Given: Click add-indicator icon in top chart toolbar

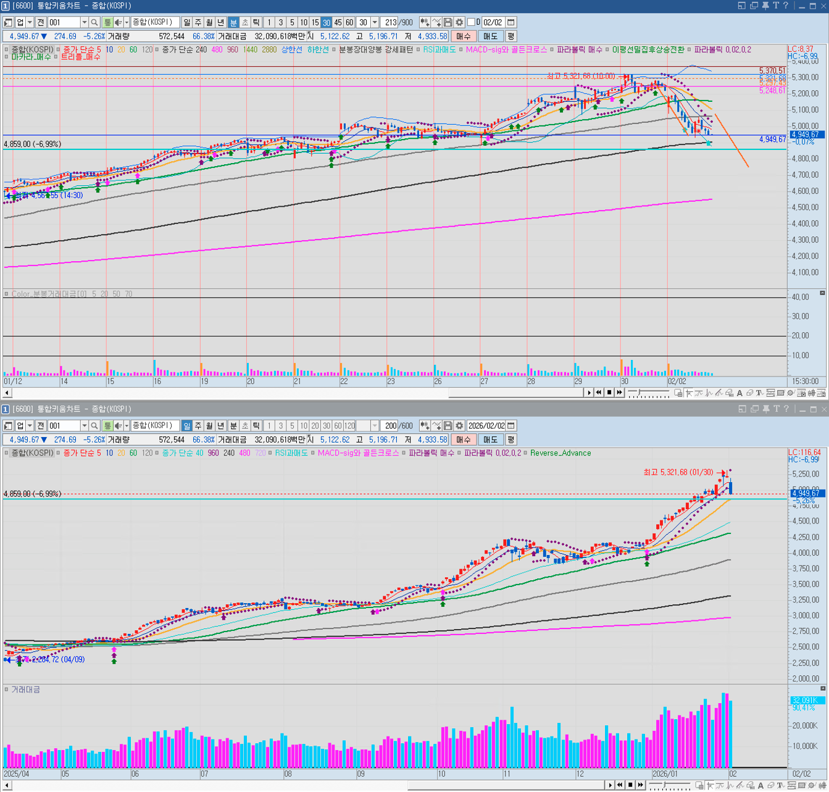Looking at the screenshot, I should [425, 22].
